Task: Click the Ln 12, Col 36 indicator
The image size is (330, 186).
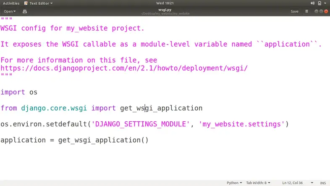Action: pyautogui.click(x=292, y=183)
